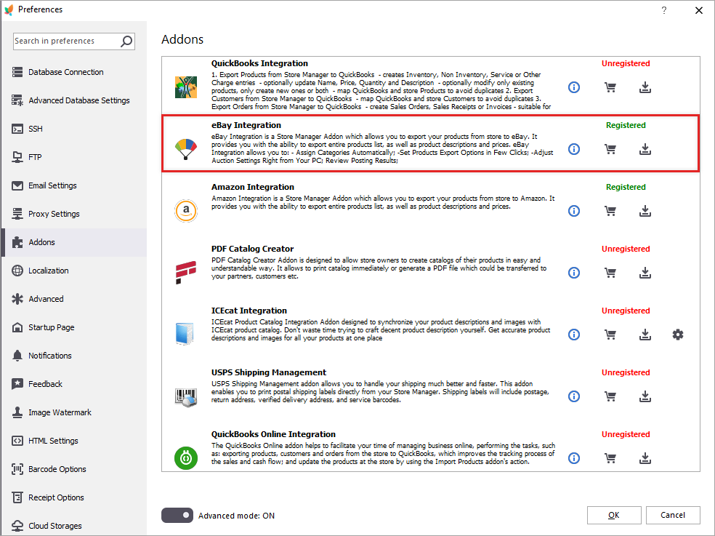Open Image Watermark settings

coord(74,412)
